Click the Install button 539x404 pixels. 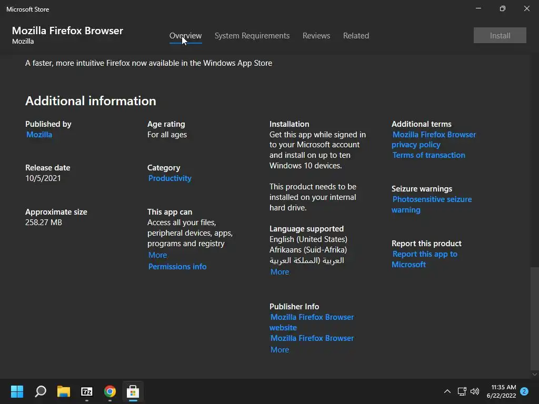click(500, 35)
